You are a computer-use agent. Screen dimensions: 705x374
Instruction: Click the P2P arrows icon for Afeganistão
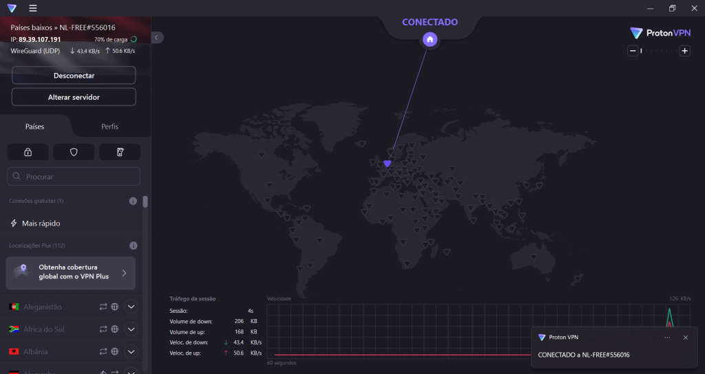[x=103, y=307]
